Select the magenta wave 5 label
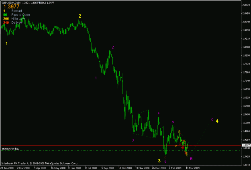The height and width of the screenshot is (170, 251). (x=165, y=162)
